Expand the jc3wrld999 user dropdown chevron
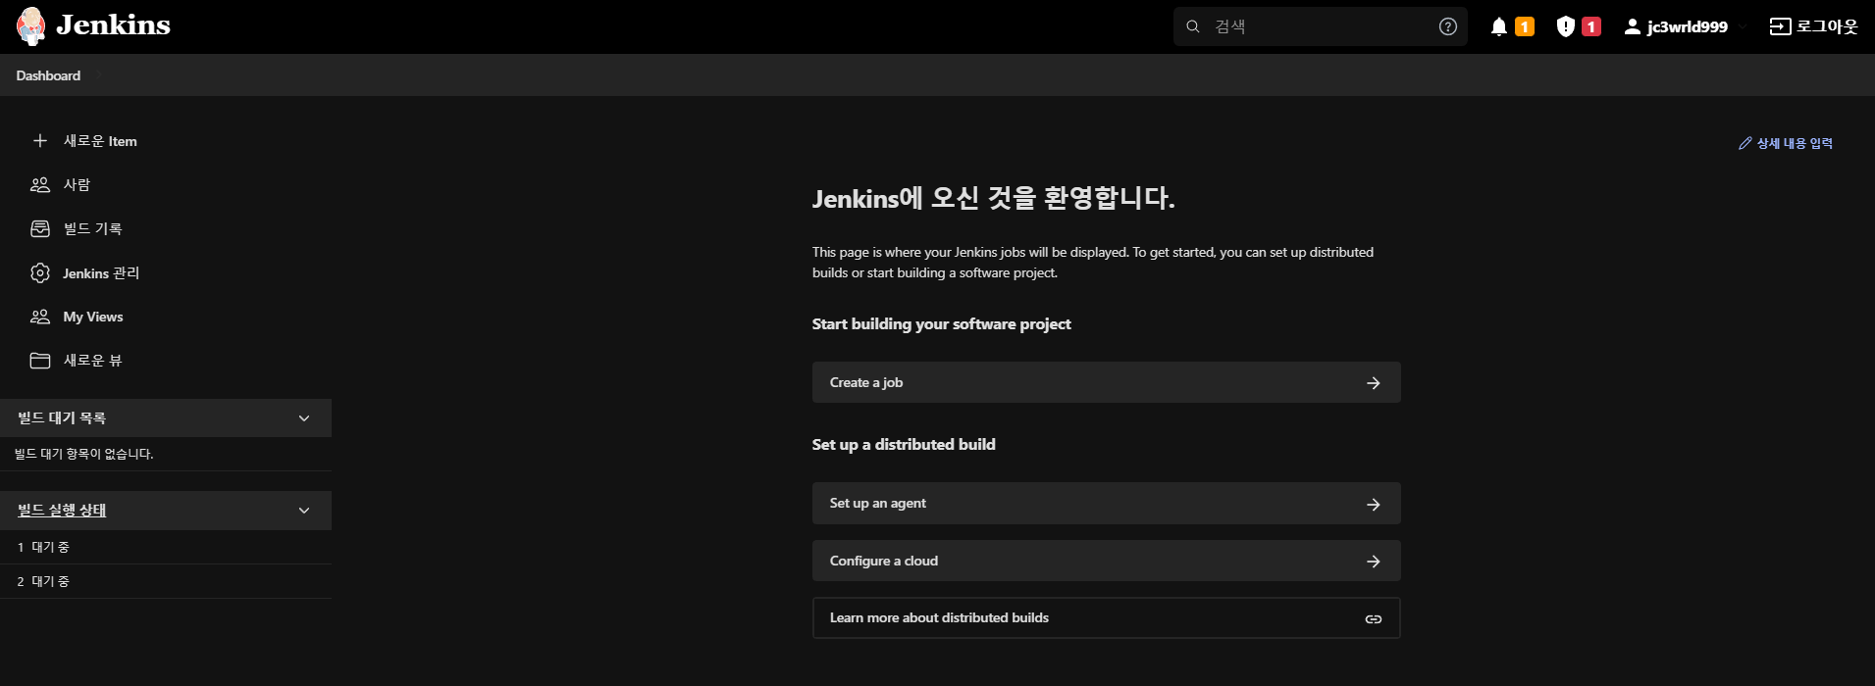 [1743, 26]
